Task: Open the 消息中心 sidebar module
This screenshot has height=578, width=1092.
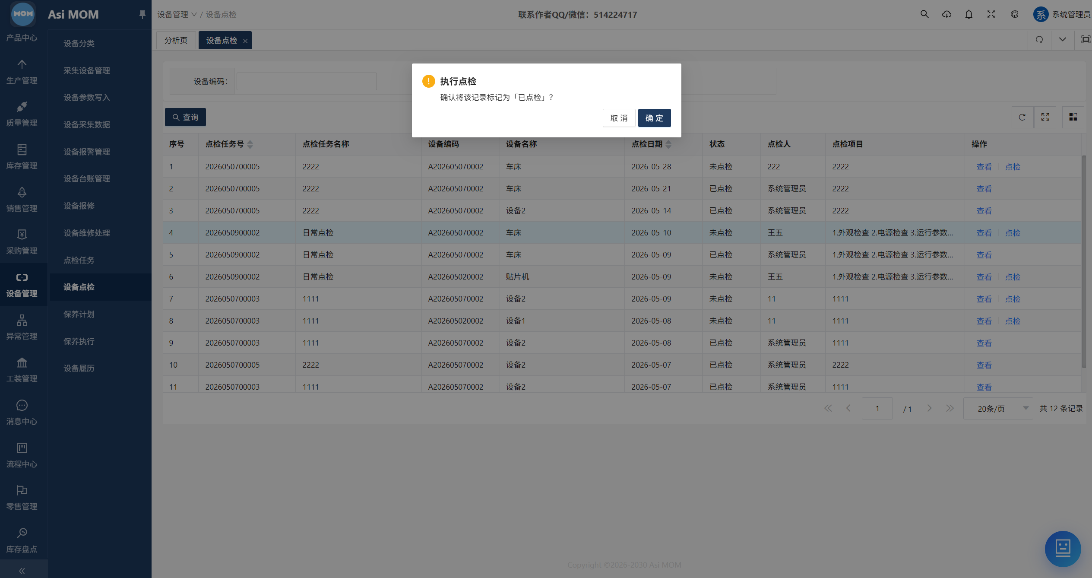Action: [22, 413]
